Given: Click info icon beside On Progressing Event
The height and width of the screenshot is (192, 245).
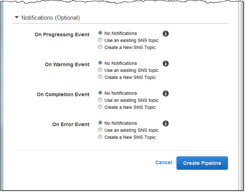Looking at the screenshot, I should pyautogui.click(x=166, y=34).
